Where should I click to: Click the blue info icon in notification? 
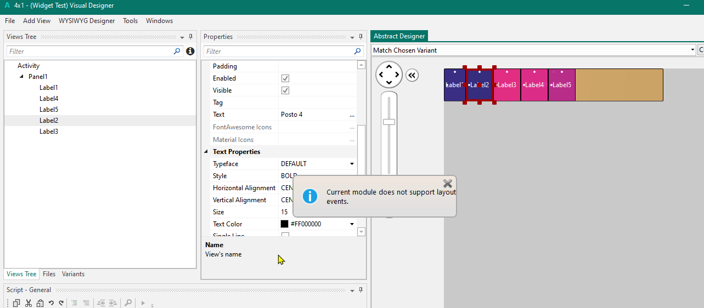310,196
